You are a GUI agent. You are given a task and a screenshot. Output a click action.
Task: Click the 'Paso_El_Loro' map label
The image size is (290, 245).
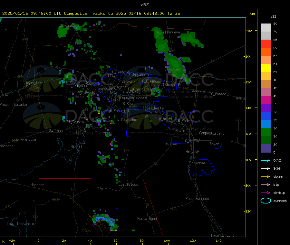[223, 235]
